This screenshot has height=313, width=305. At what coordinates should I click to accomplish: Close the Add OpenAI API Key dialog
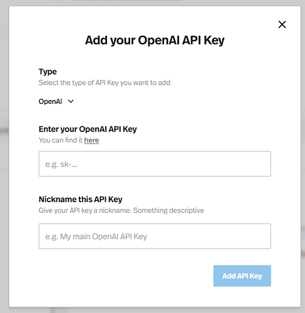pos(282,24)
